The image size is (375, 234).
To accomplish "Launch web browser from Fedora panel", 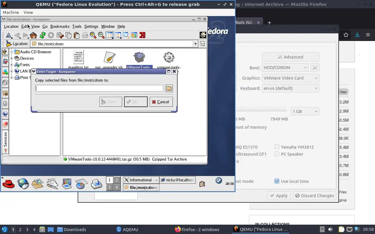I will click(x=23, y=184).
